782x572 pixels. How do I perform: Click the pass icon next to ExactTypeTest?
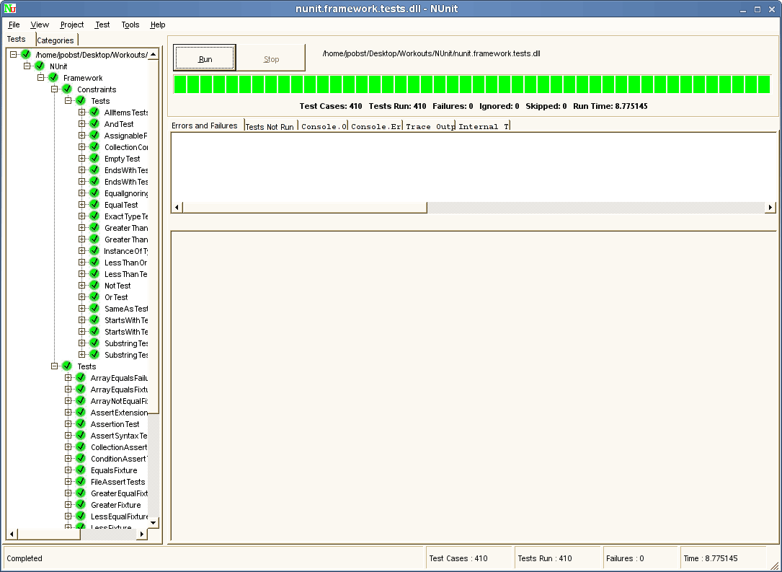(x=94, y=216)
